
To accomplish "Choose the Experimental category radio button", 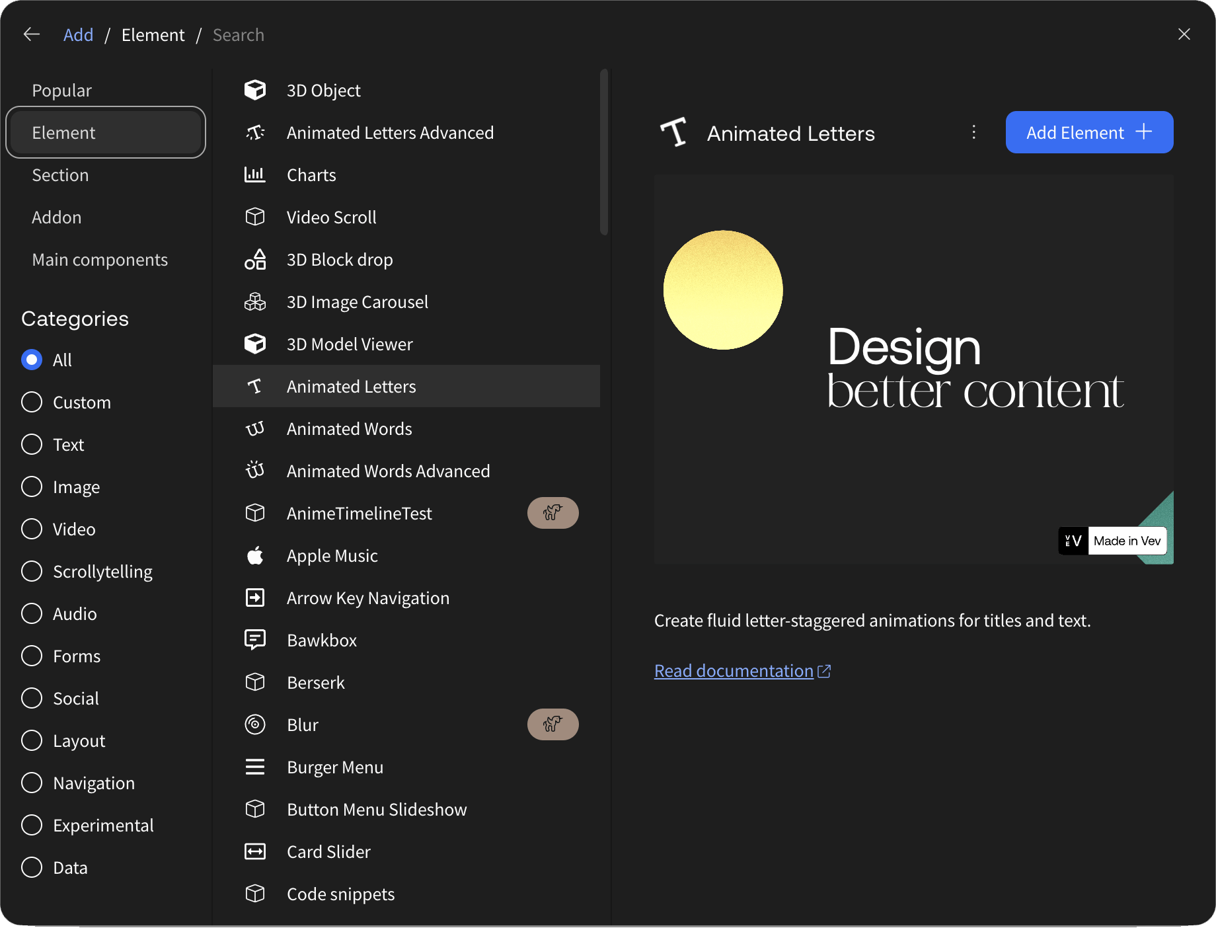I will click(32, 825).
